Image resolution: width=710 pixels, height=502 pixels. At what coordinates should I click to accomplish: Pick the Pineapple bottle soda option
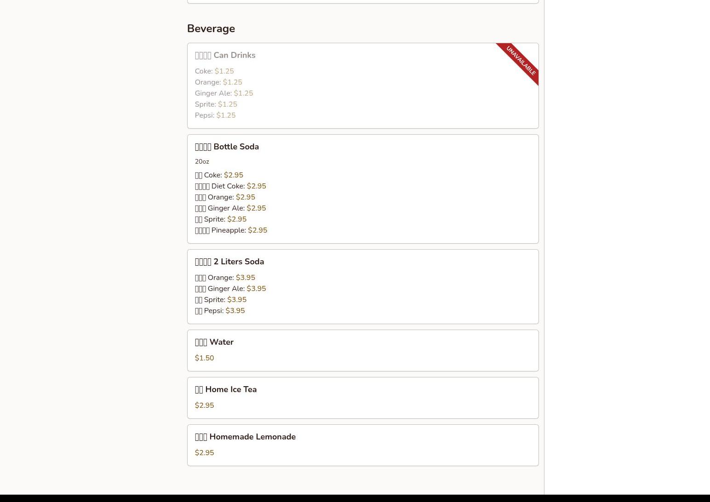point(230,230)
